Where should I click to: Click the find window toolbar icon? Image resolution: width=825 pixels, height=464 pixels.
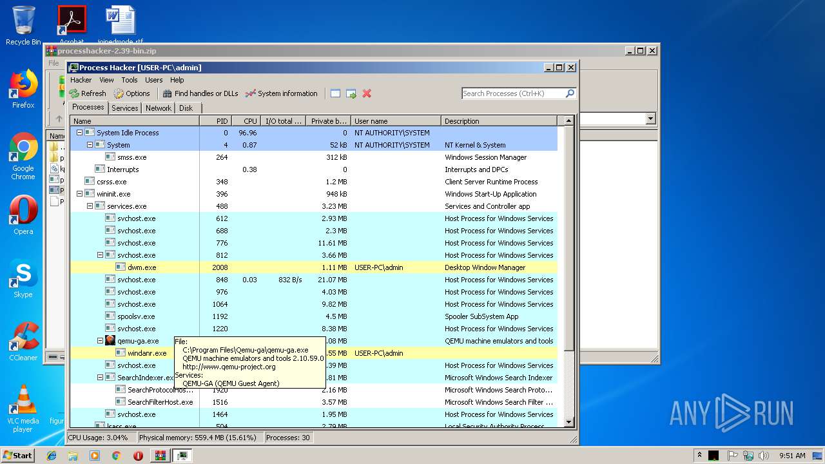point(335,93)
